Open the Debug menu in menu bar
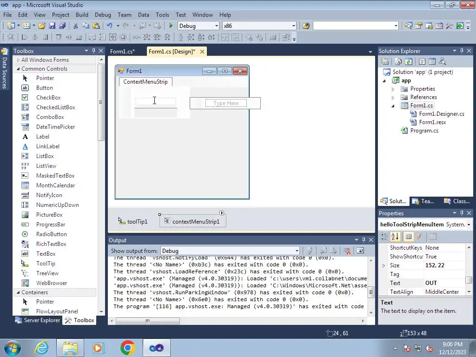The width and height of the screenshot is (476, 357). pos(103,14)
